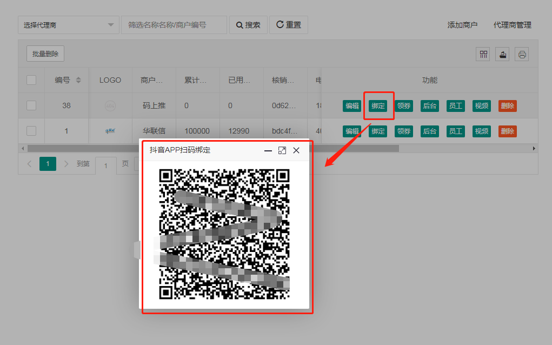Viewport: 552px width, 345px height.
Task: Click the 删除 button for 码上推
Action: [508, 105]
